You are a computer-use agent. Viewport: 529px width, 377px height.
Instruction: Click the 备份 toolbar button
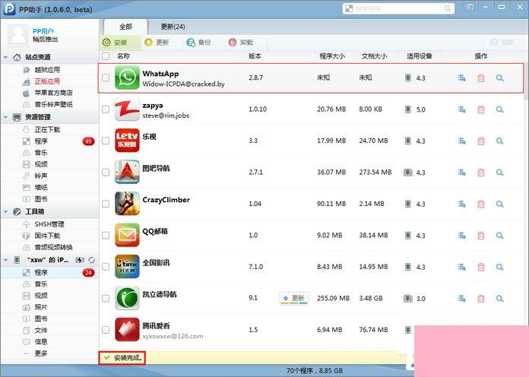[198, 43]
